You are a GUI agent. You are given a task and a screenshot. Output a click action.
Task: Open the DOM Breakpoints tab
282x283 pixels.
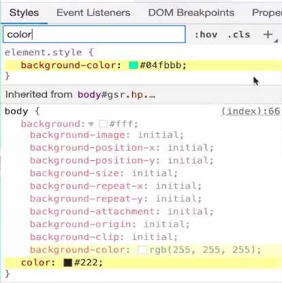pos(191,13)
